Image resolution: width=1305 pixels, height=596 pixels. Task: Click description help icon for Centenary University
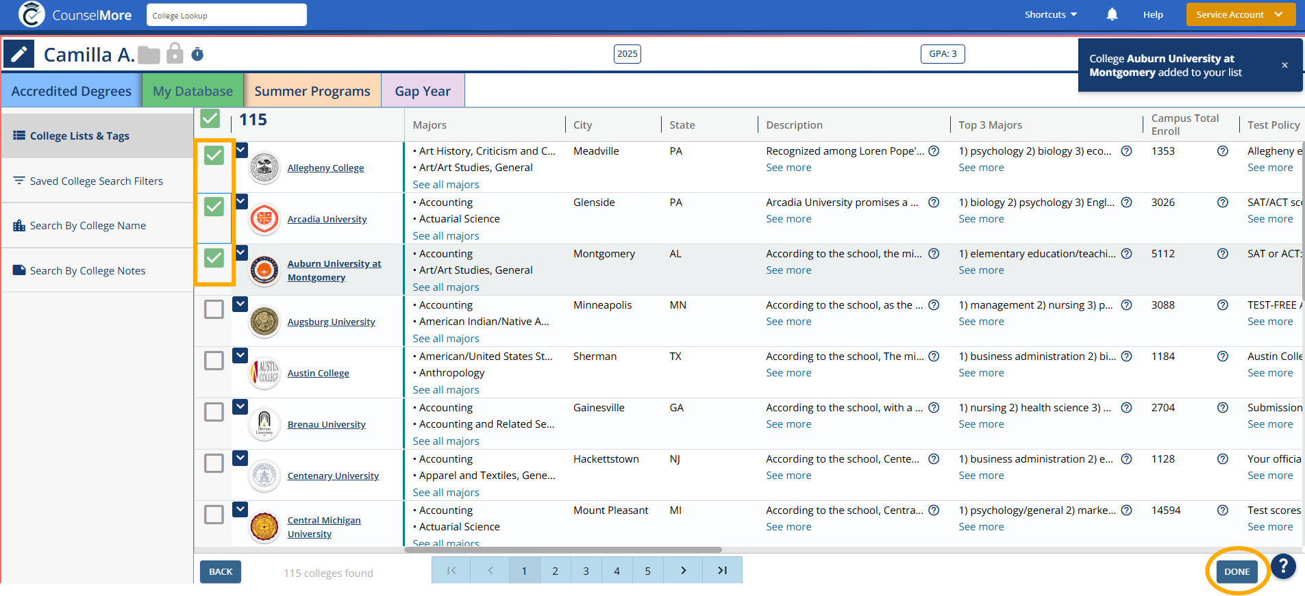click(x=934, y=459)
